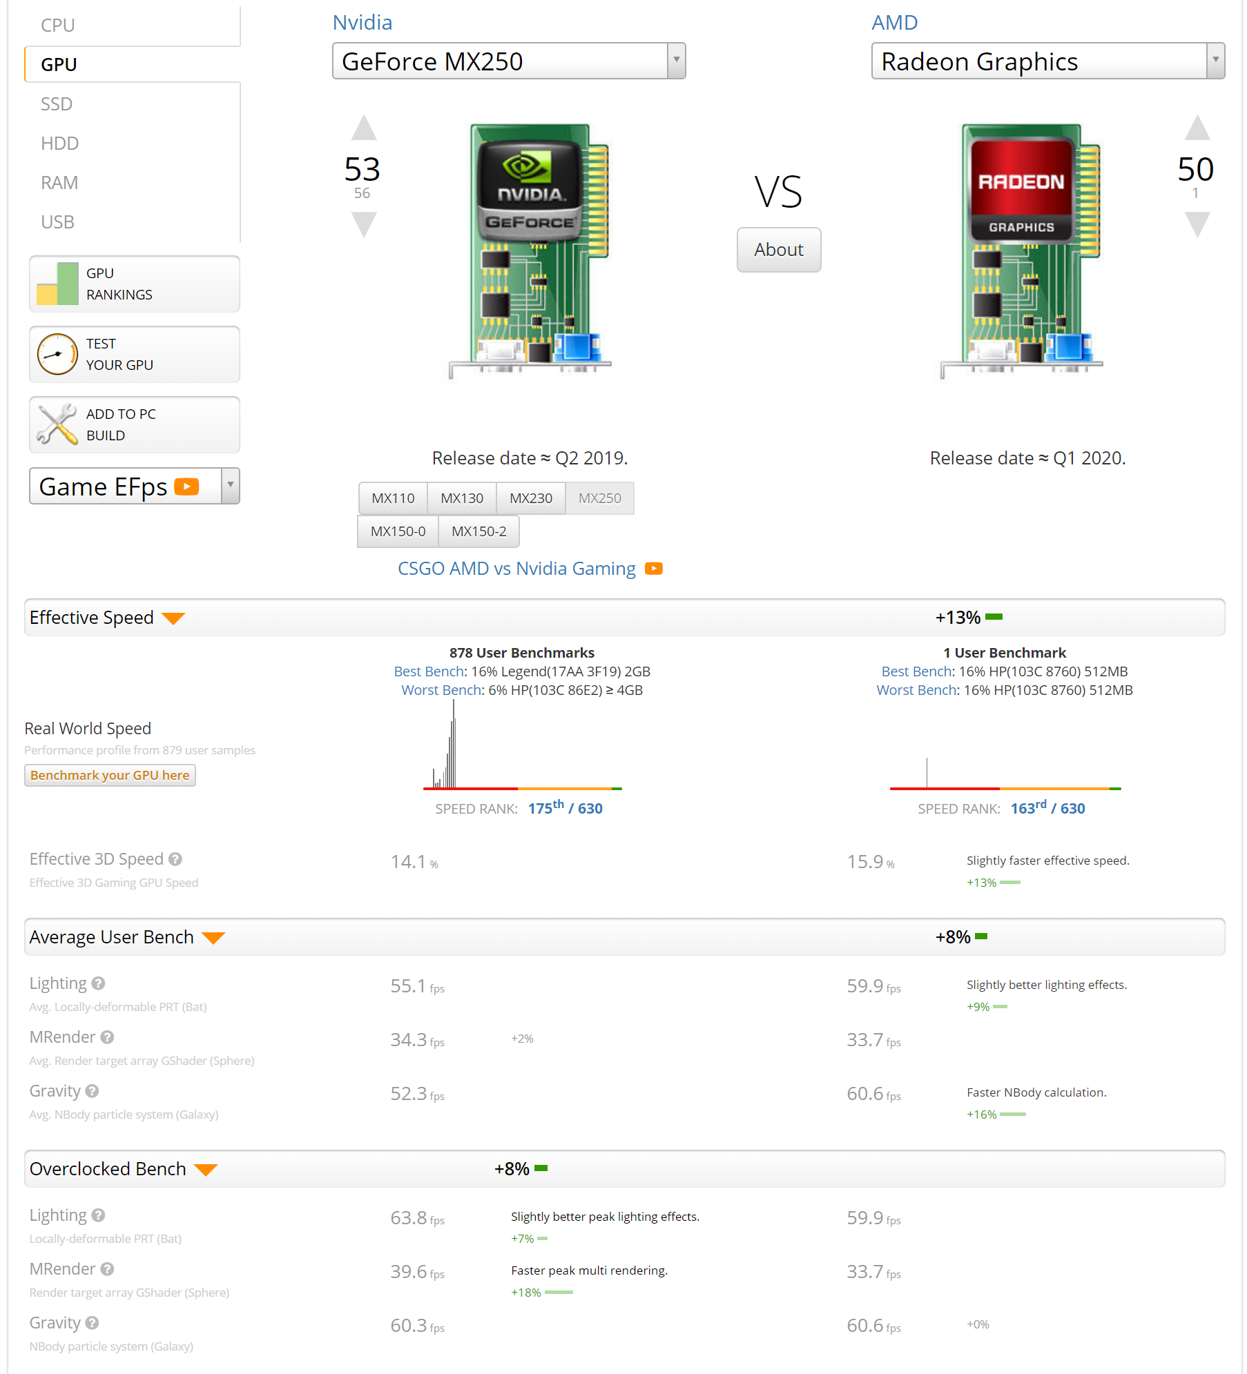Click the 14.1 % effective 3D speed value
The image size is (1247, 1374).
pos(414,862)
